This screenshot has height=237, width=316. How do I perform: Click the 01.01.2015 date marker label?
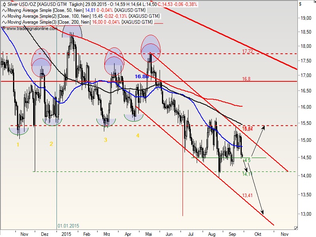point(68,226)
